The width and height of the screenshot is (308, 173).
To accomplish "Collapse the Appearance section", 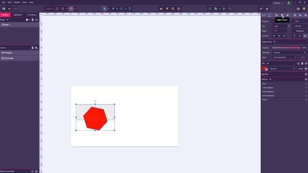I will pyautogui.click(x=274, y=42).
